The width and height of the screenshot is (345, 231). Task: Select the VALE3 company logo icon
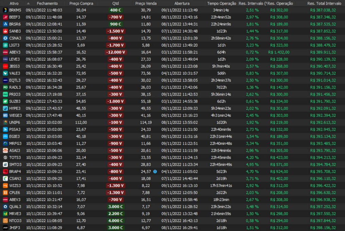coord(5,73)
